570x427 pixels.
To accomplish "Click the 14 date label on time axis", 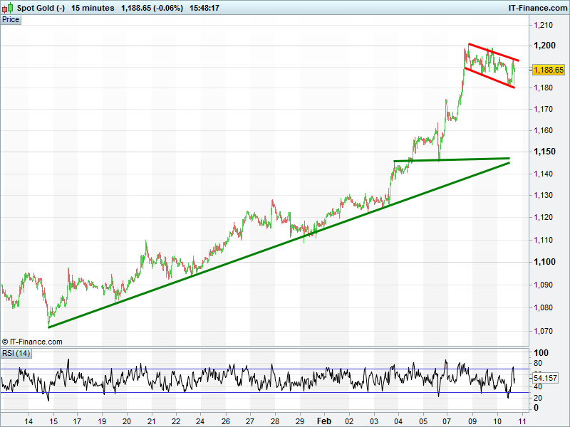I will [x=29, y=421].
